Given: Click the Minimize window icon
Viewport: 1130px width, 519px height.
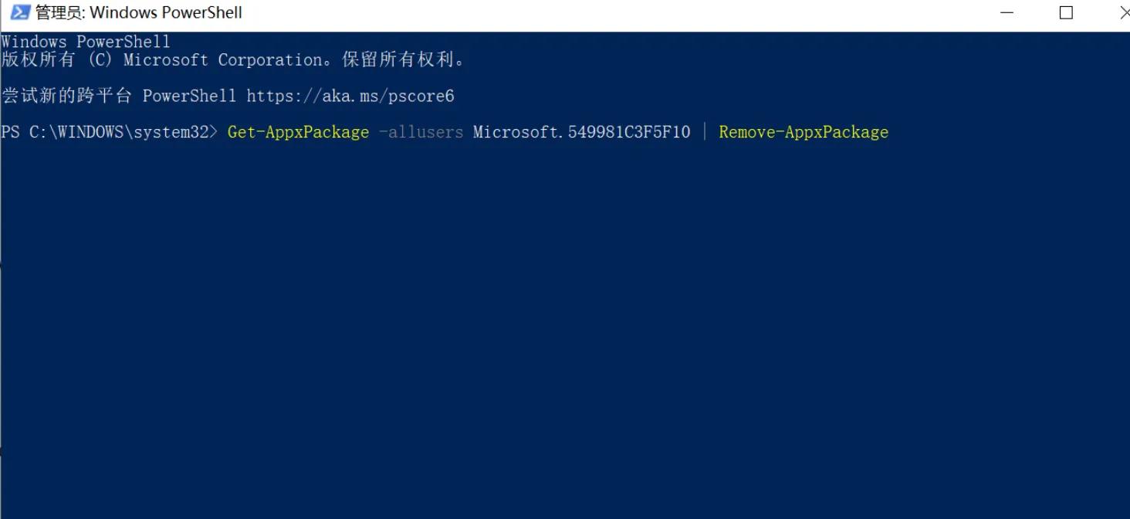Looking at the screenshot, I should [x=1008, y=12].
